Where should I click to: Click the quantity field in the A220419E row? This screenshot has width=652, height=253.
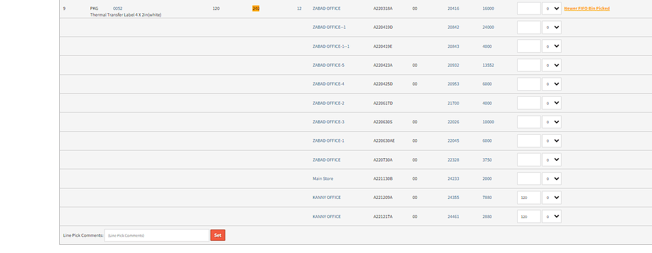(529, 46)
